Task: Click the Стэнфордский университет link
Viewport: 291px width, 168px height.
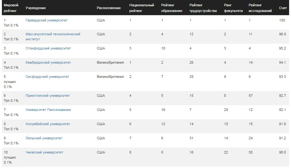Action: (48, 48)
